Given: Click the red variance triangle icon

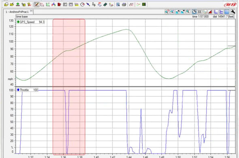Looking at the screenshot, I should 210,12.
